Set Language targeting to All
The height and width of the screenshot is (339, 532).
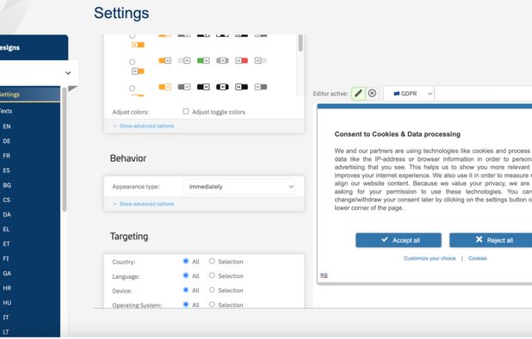186,275
